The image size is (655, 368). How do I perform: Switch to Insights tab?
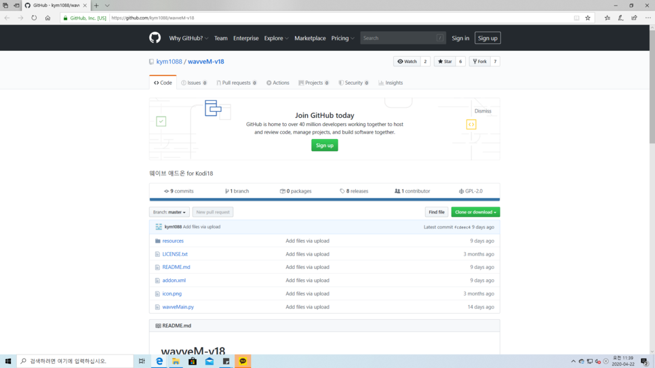coord(391,83)
